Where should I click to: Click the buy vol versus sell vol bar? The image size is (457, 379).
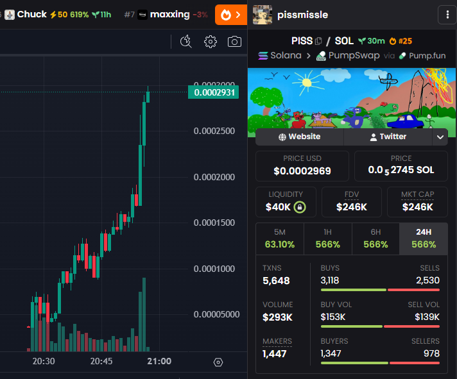(380, 326)
